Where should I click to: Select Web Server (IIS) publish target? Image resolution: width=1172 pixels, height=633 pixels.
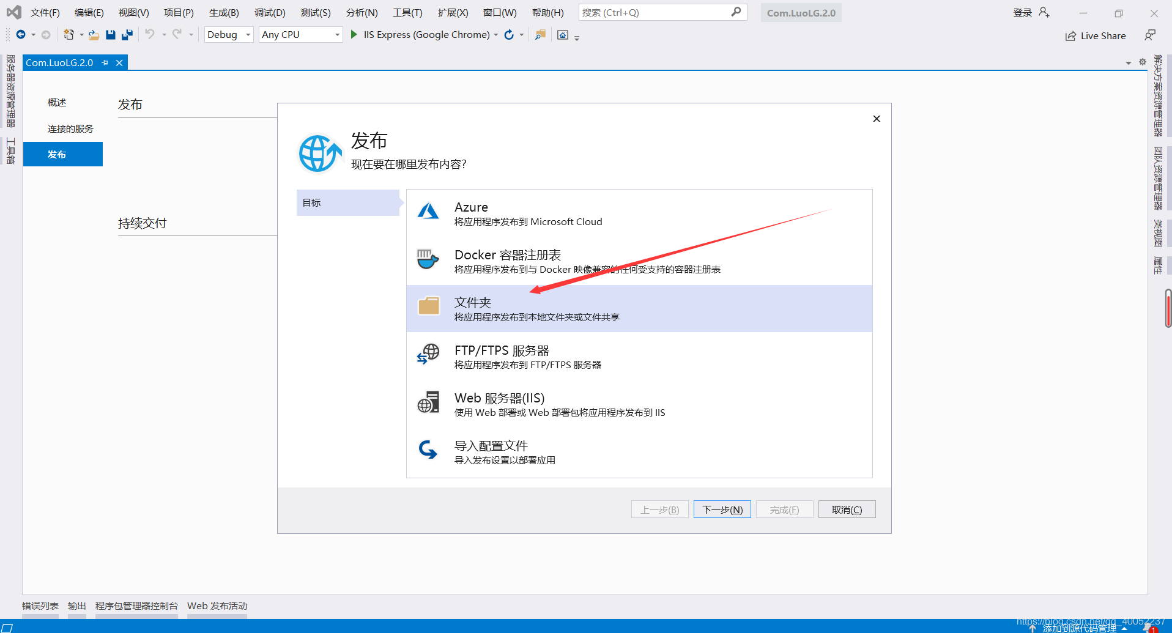639,404
